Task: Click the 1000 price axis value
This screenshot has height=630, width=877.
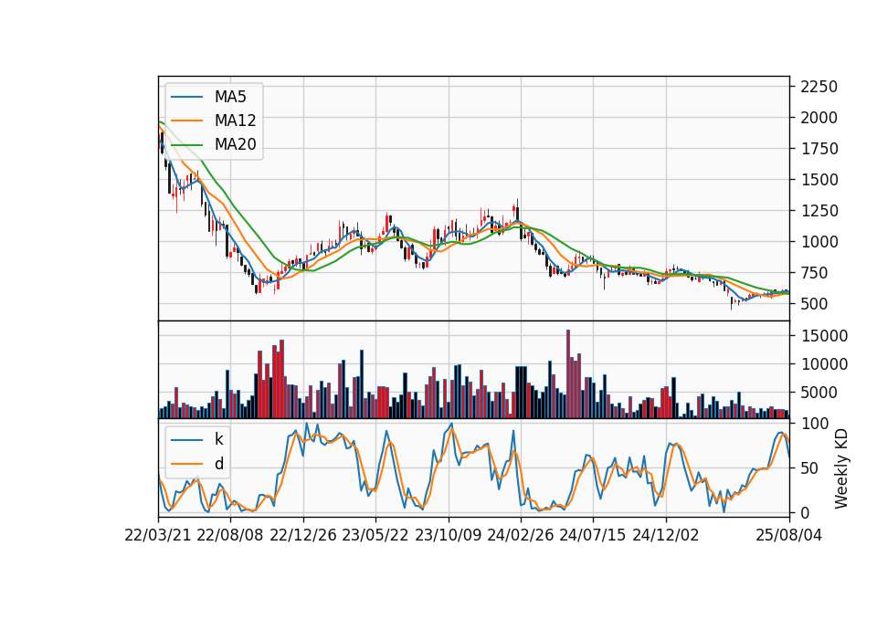Action: click(x=819, y=241)
